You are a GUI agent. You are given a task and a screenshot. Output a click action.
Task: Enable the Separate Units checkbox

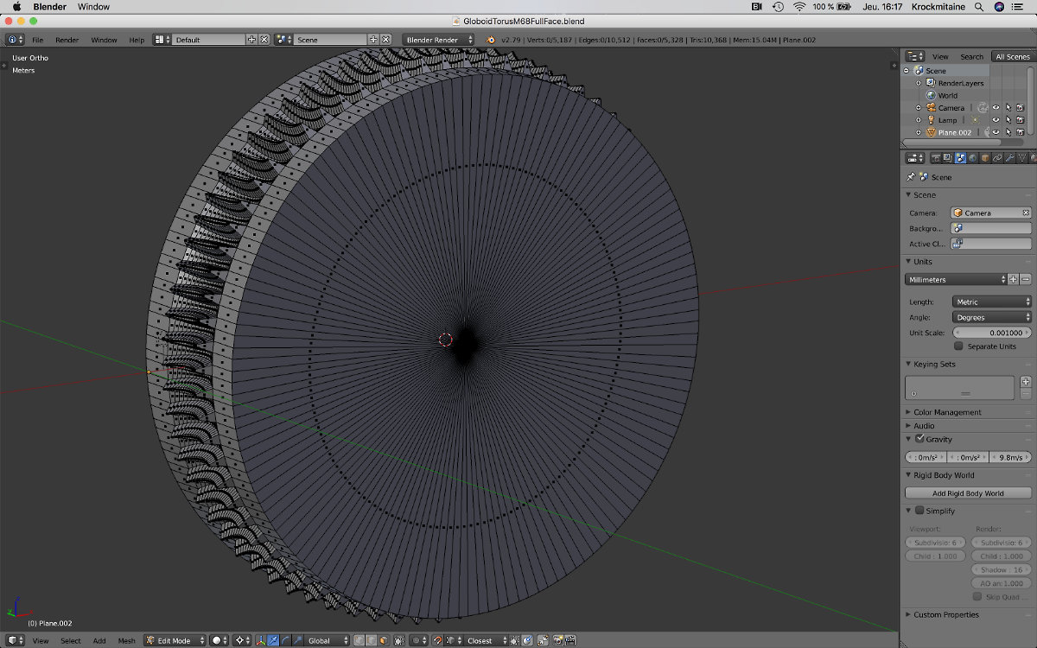(x=958, y=346)
